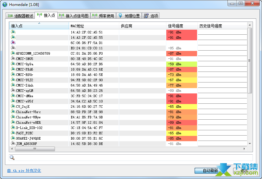
Task: Open the 由 th_sjy 补充汉化 link
Action: [x=24, y=171]
